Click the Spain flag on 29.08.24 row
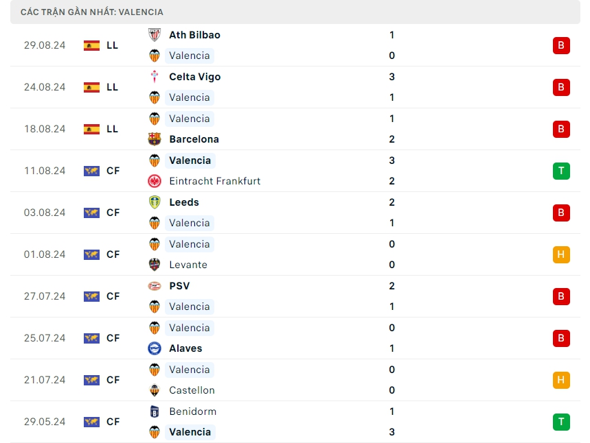590x443 pixels. click(x=91, y=45)
